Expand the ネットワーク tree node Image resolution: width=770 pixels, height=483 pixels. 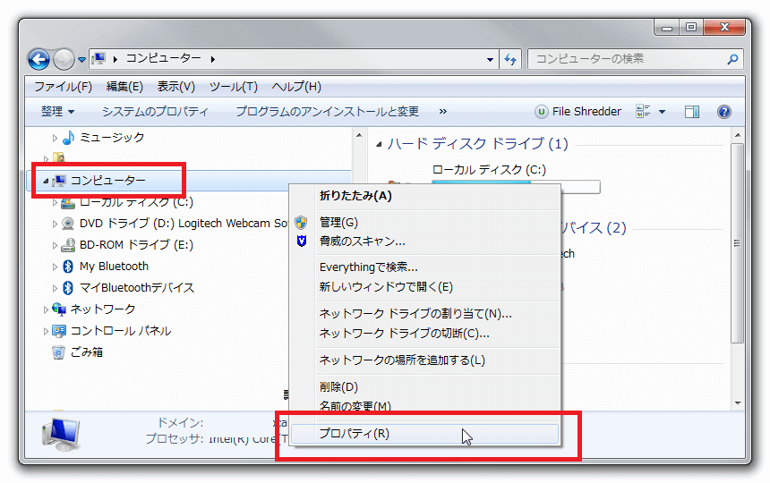point(47,309)
